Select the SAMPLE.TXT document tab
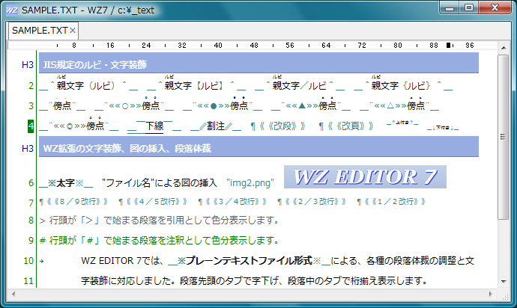Screen dimensions: 517x308 point(43,31)
